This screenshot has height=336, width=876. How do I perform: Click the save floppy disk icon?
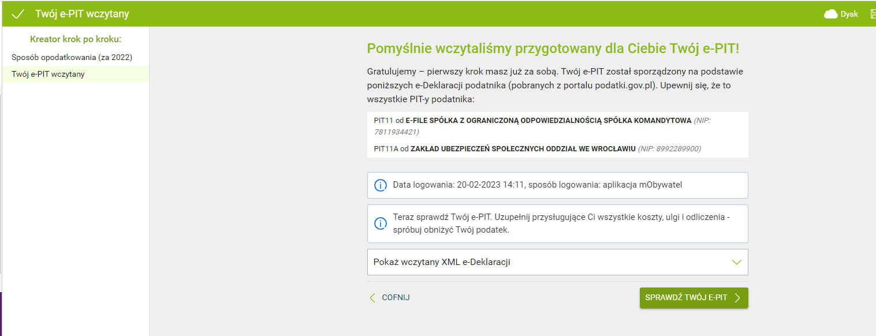coord(873,14)
